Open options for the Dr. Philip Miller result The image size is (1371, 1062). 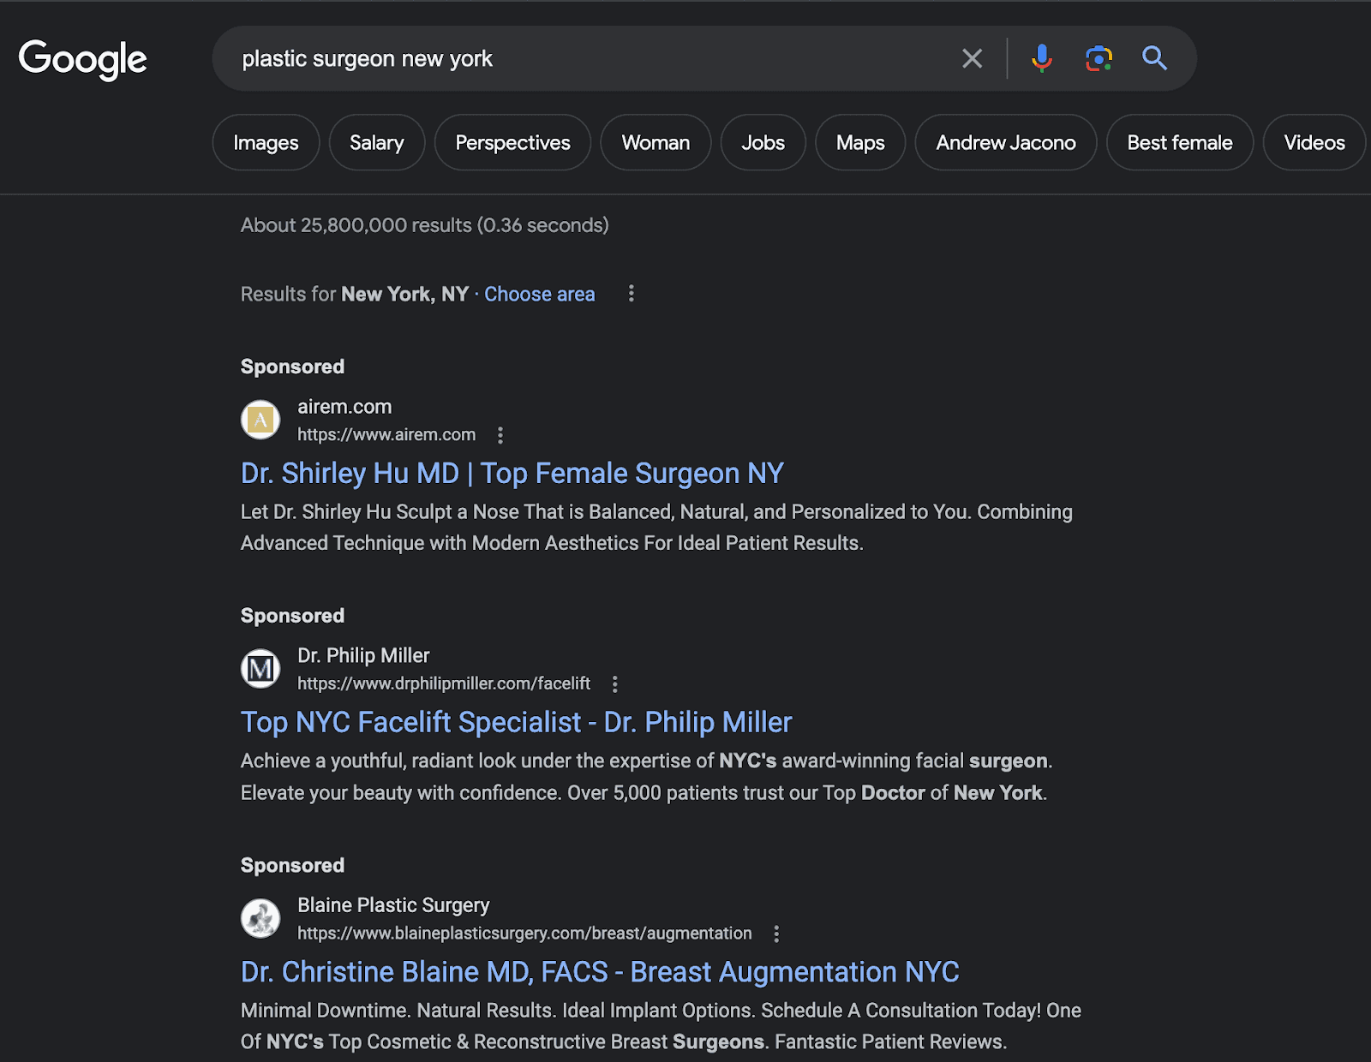(x=615, y=684)
